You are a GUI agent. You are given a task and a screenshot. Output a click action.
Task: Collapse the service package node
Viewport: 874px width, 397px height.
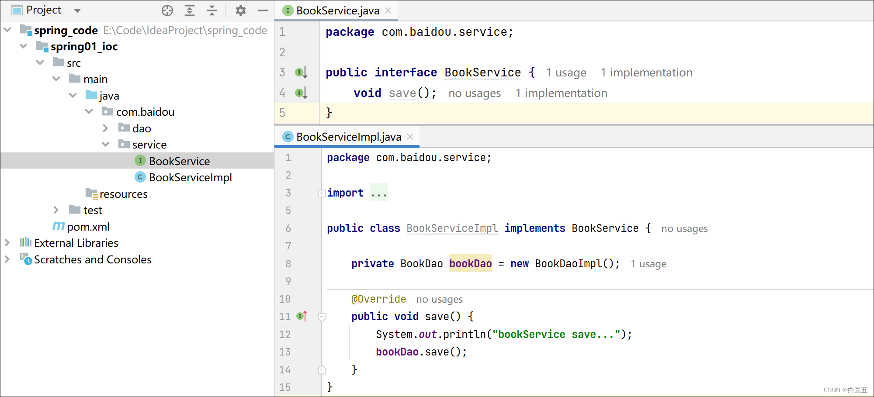pyautogui.click(x=105, y=145)
